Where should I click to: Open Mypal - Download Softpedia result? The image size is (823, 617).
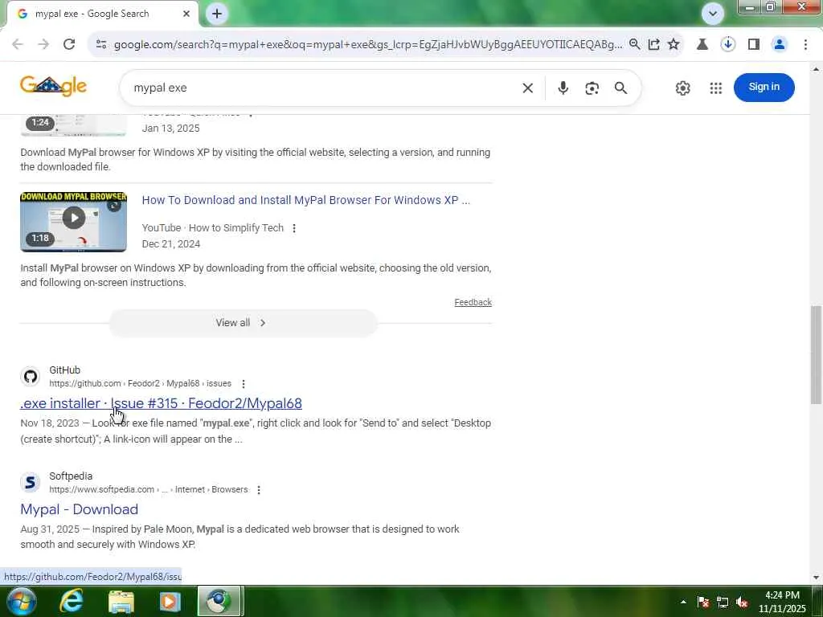pos(80,509)
